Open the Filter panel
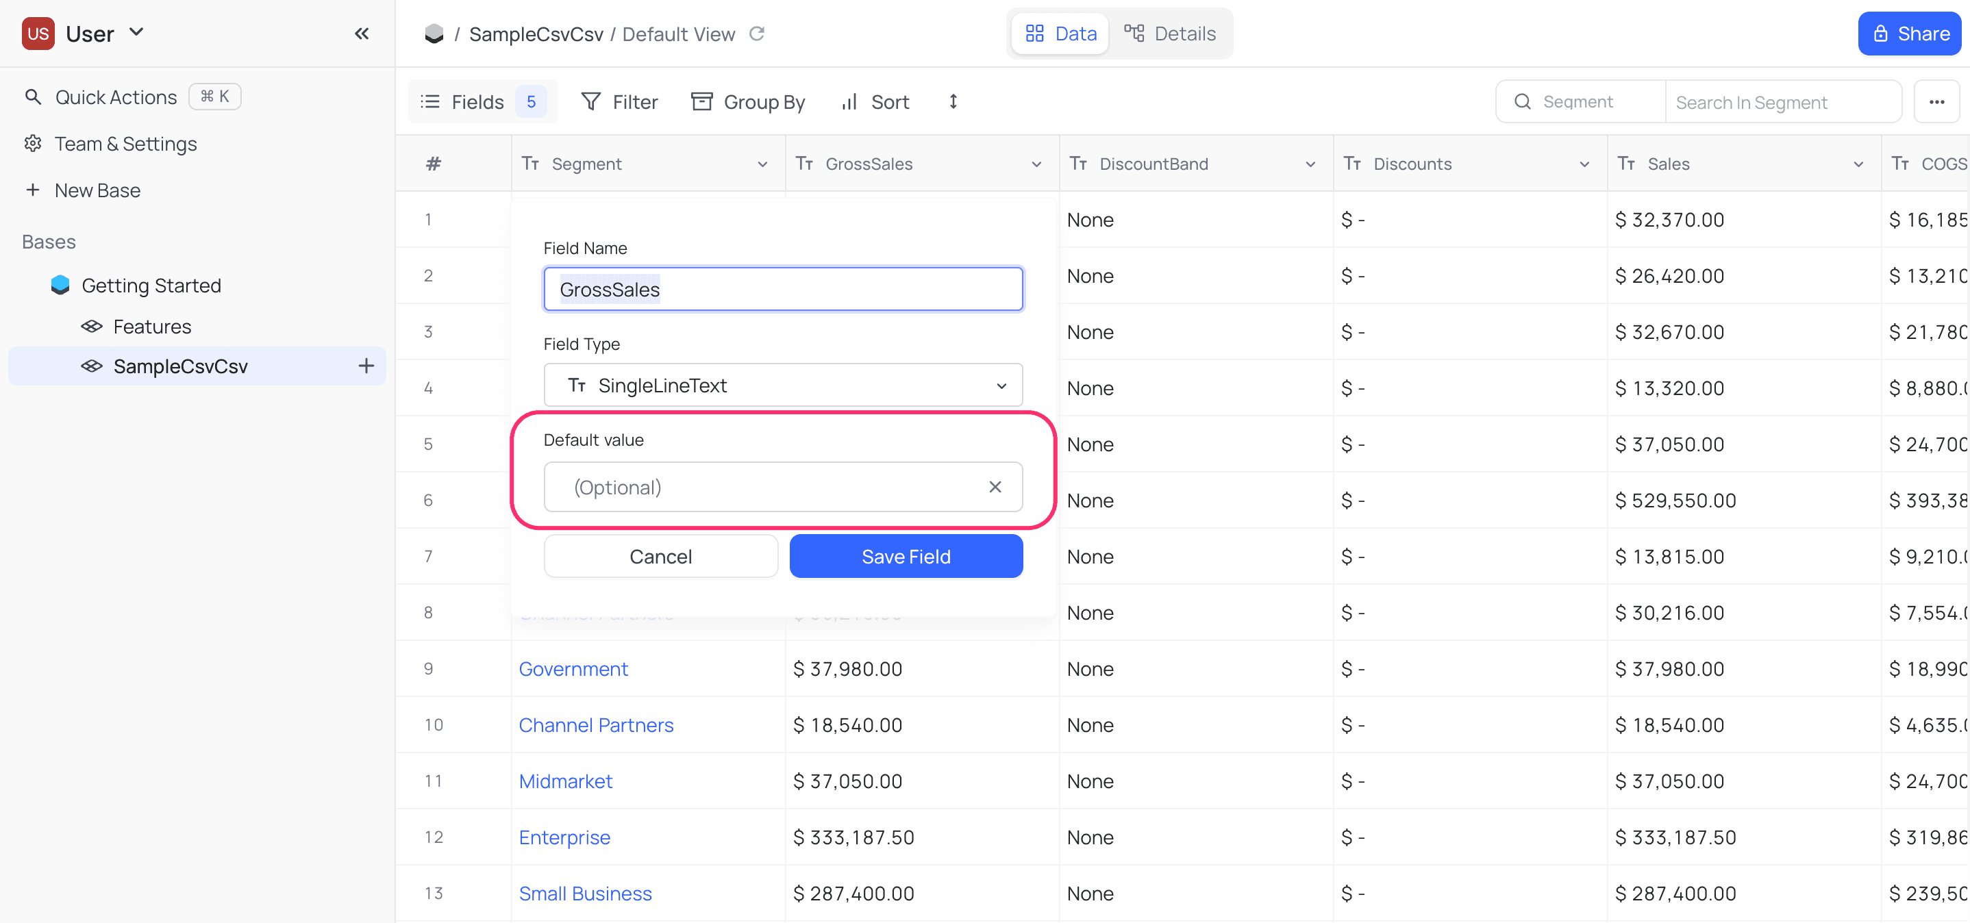Screen dimensions: 1970x923 (x=619, y=101)
